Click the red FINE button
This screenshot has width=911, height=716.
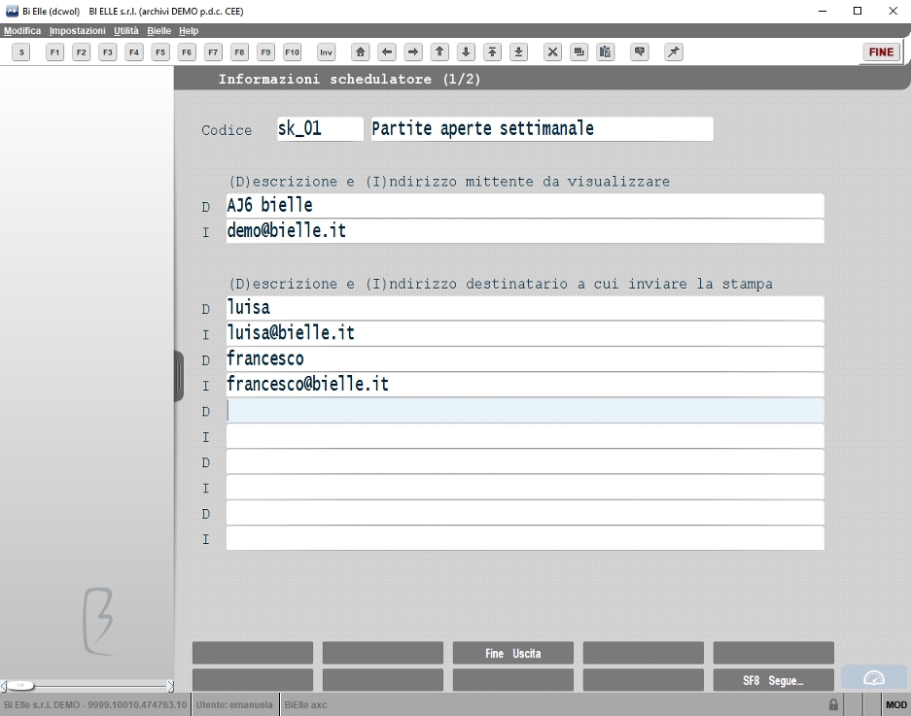tap(881, 52)
